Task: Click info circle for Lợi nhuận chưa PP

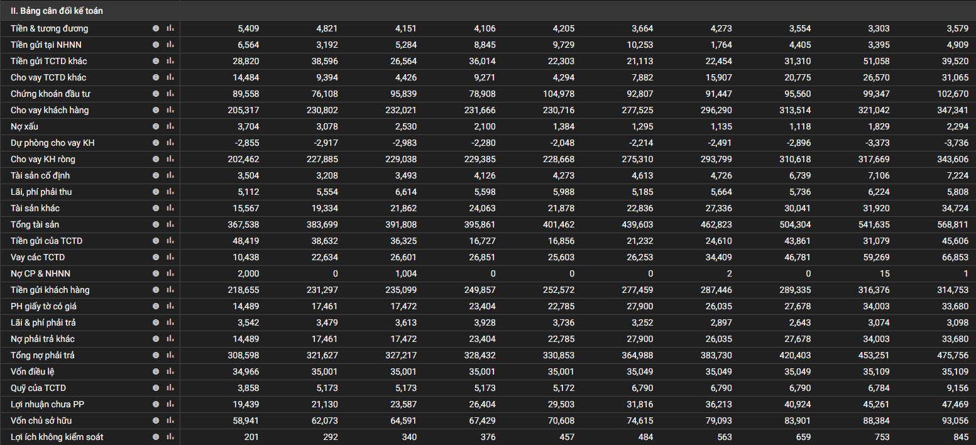Action: pos(156,404)
